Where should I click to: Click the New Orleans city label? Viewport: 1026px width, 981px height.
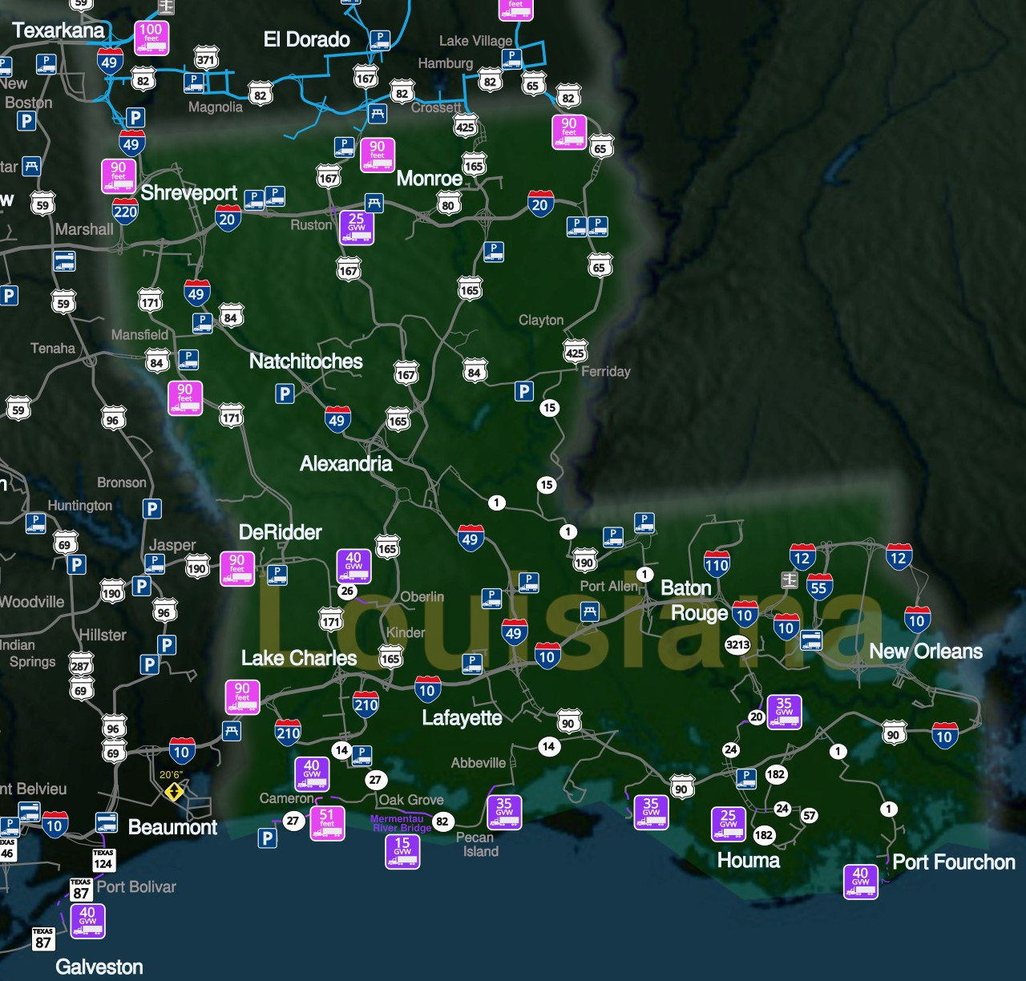(x=926, y=652)
